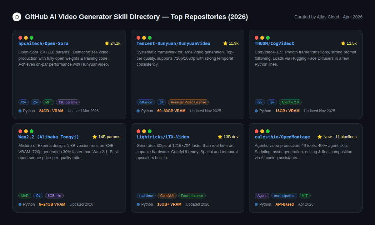375x225 pixels.
Task: Click the "Apache 2.0" tag on CogVideoX
Action: click(290, 102)
